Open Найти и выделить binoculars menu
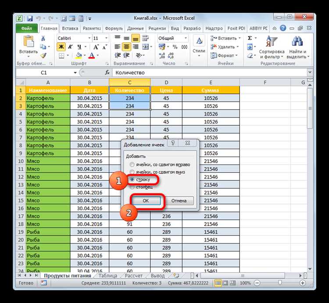The height and width of the screenshot is (303, 329). [297, 47]
